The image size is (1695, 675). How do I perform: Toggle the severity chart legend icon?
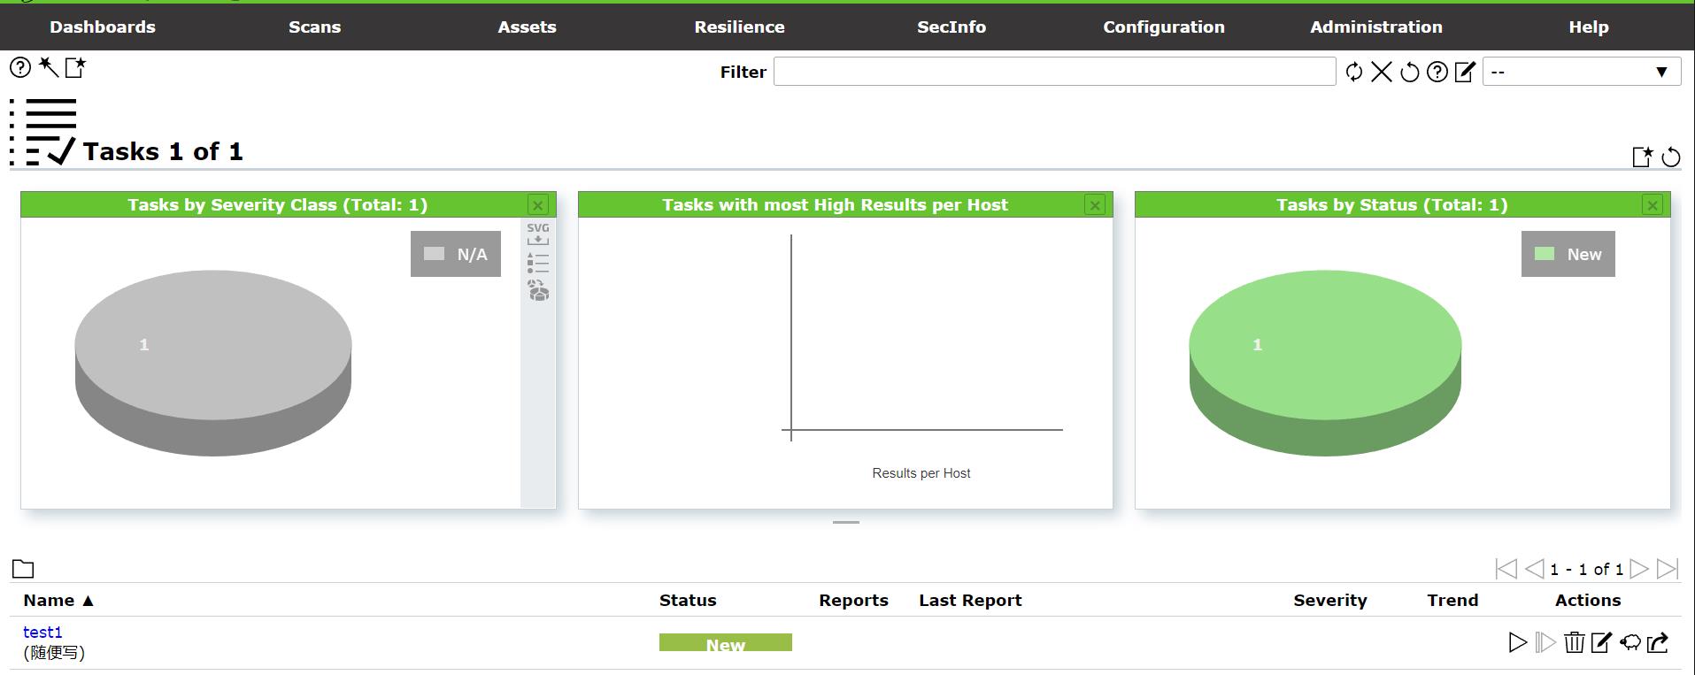(538, 263)
